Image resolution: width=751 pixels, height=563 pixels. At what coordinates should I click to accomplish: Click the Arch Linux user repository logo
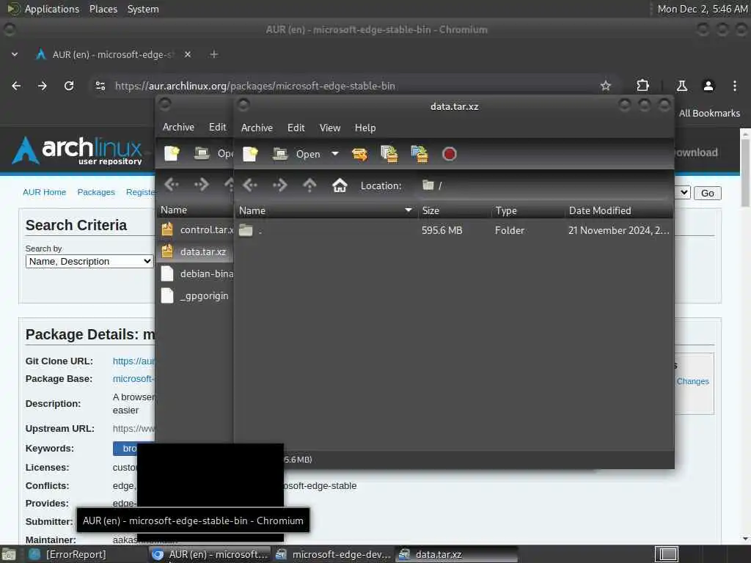tap(78, 151)
